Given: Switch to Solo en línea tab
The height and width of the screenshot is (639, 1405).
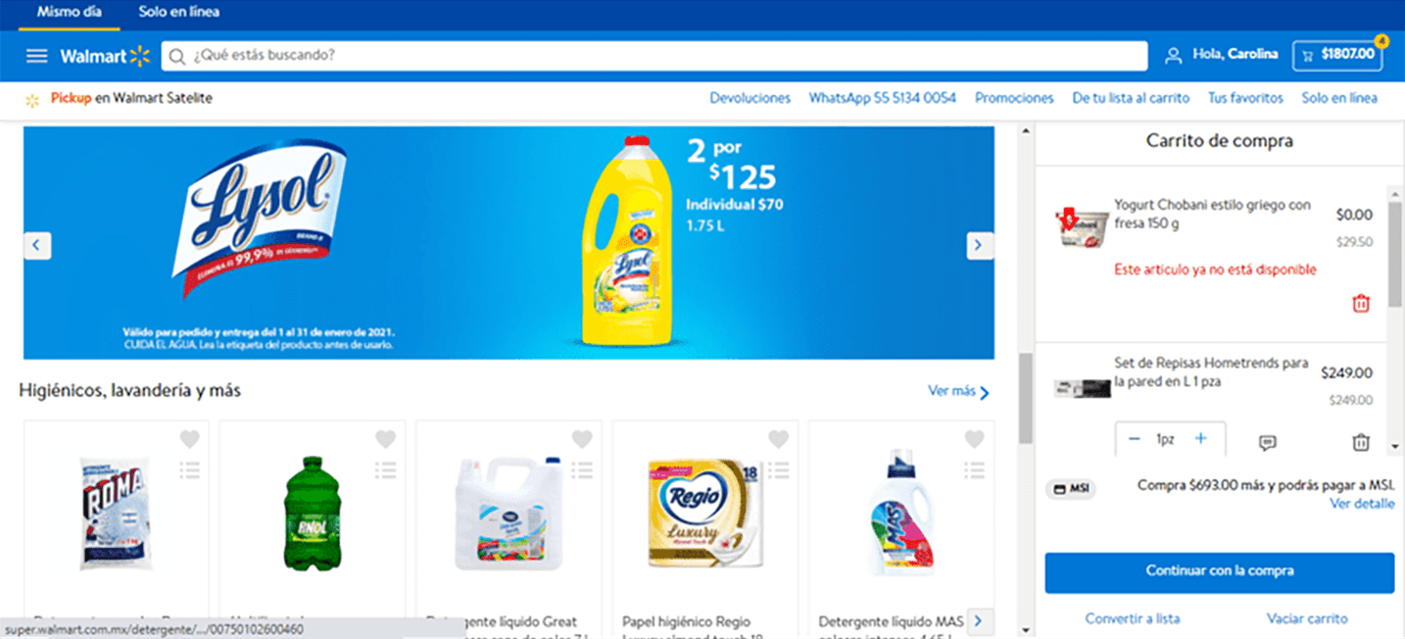Looking at the screenshot, I should (x=179, y=13).
